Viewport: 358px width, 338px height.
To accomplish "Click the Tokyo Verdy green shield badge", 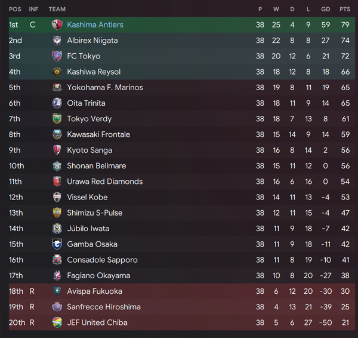I will pyautogui.click(x=57, y=119).
